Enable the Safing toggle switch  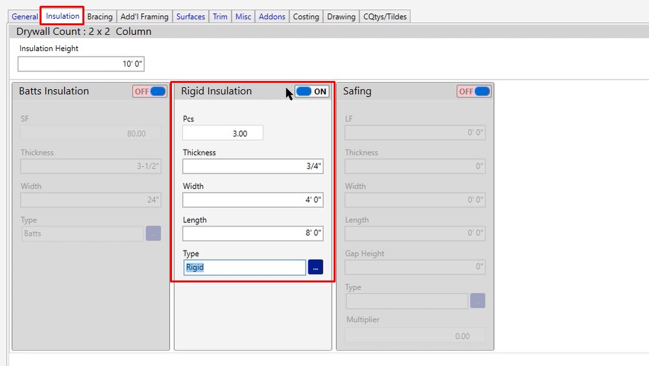point(474,91)
